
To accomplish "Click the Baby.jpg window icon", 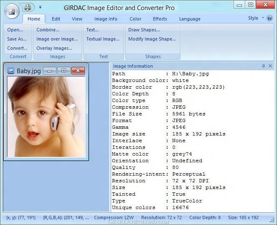I will 11,71.
